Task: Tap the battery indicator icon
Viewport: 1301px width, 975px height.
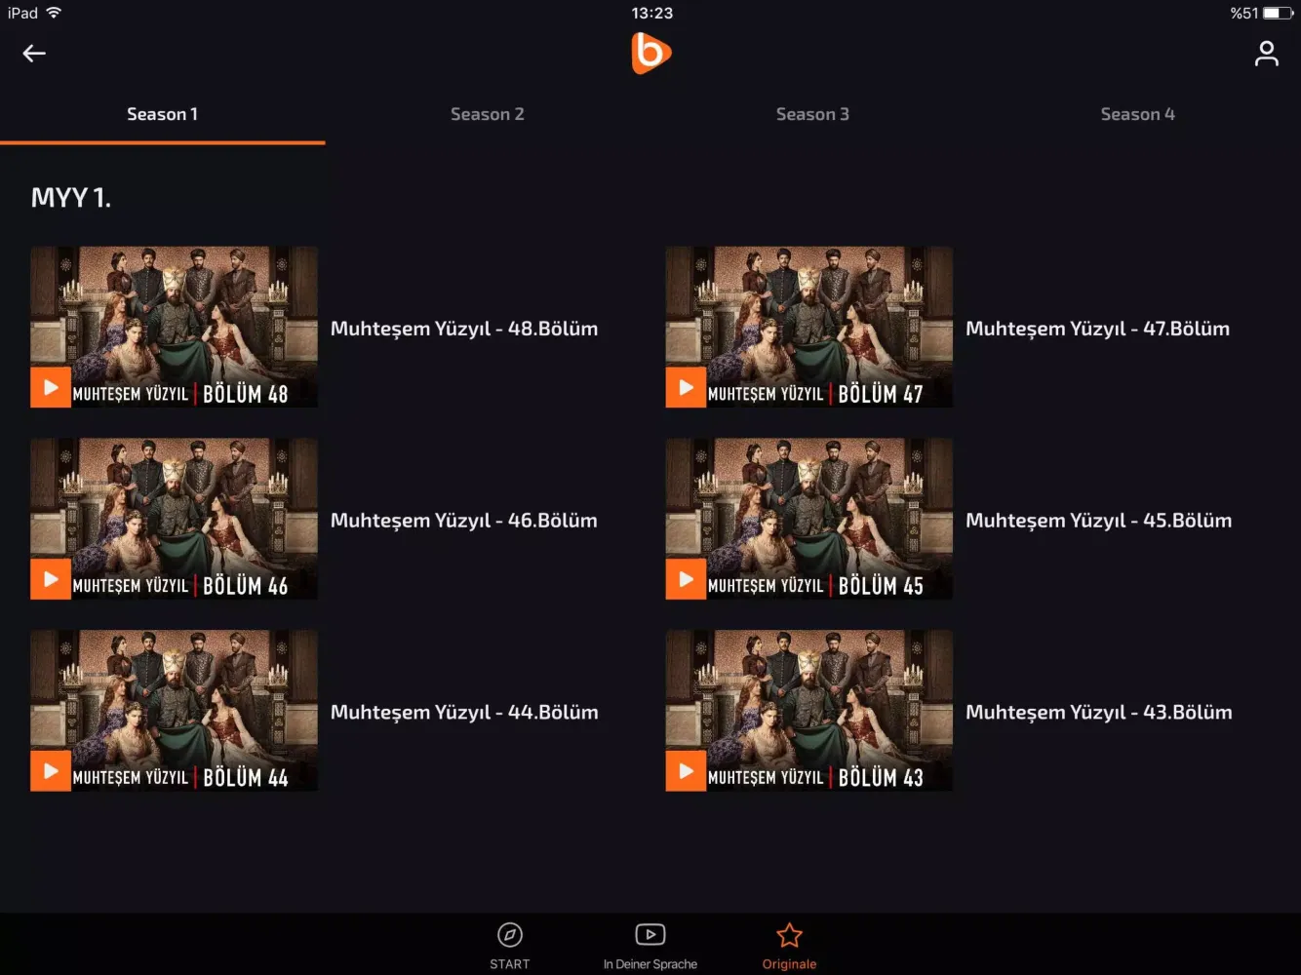Action: 1279,13
